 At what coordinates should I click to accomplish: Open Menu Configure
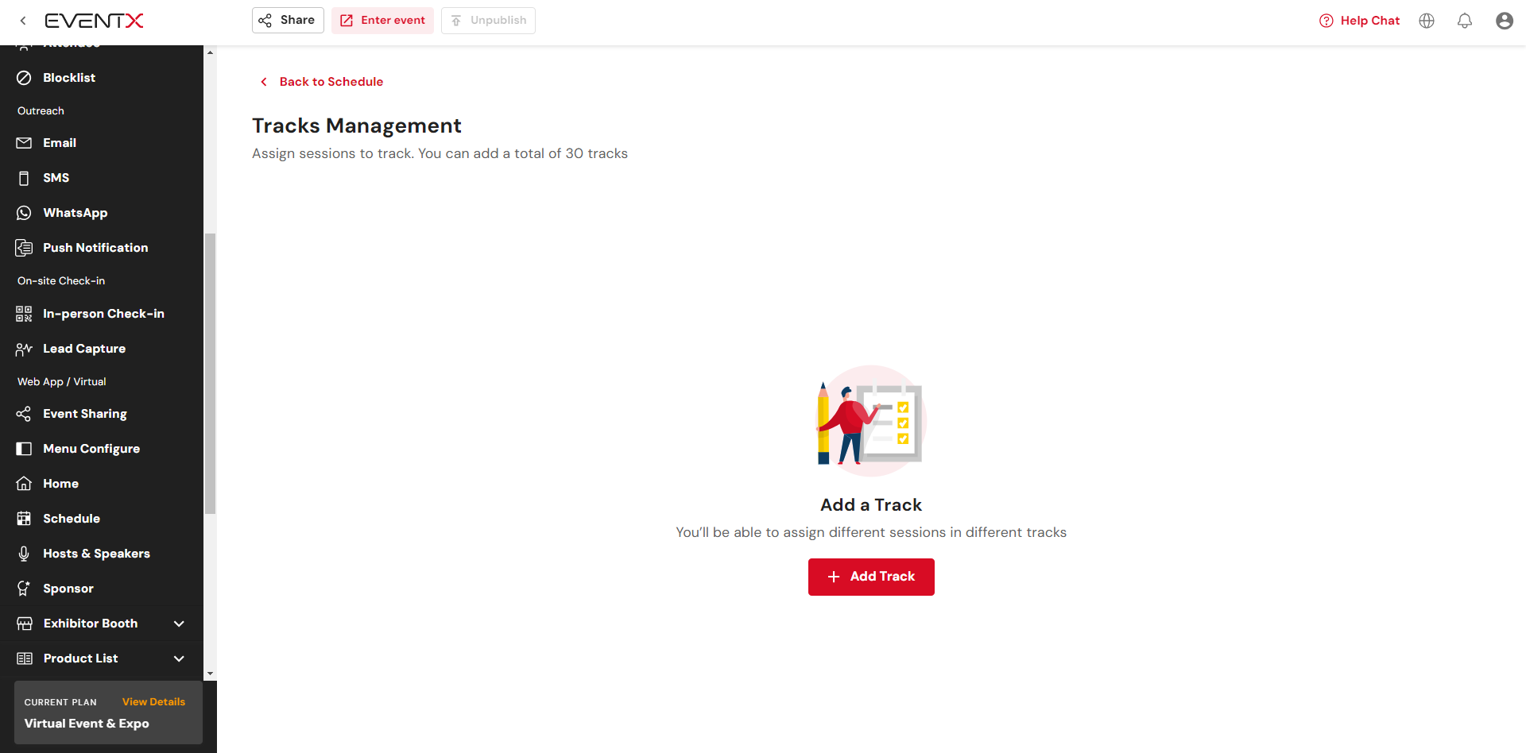pos(102,449)
